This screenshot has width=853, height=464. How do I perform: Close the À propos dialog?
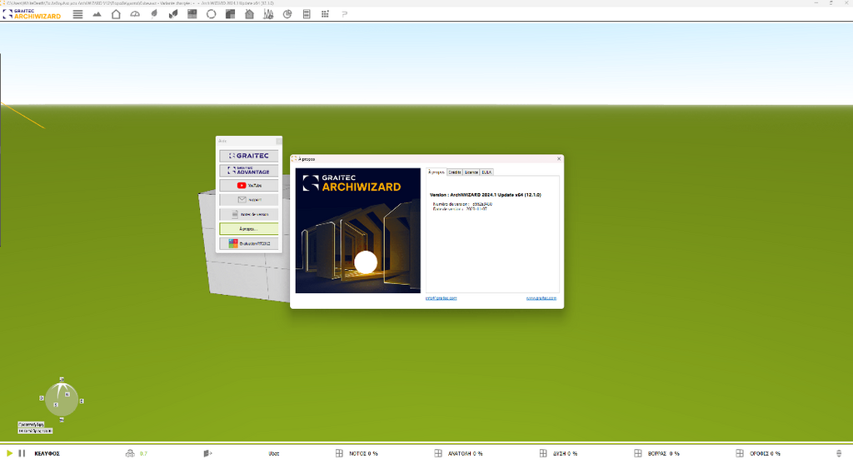[559, 159]
